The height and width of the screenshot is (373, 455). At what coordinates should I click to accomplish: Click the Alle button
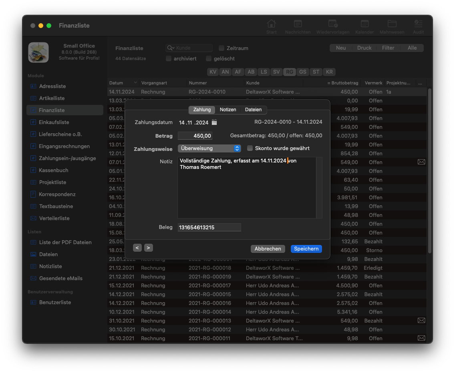point(412,48)
